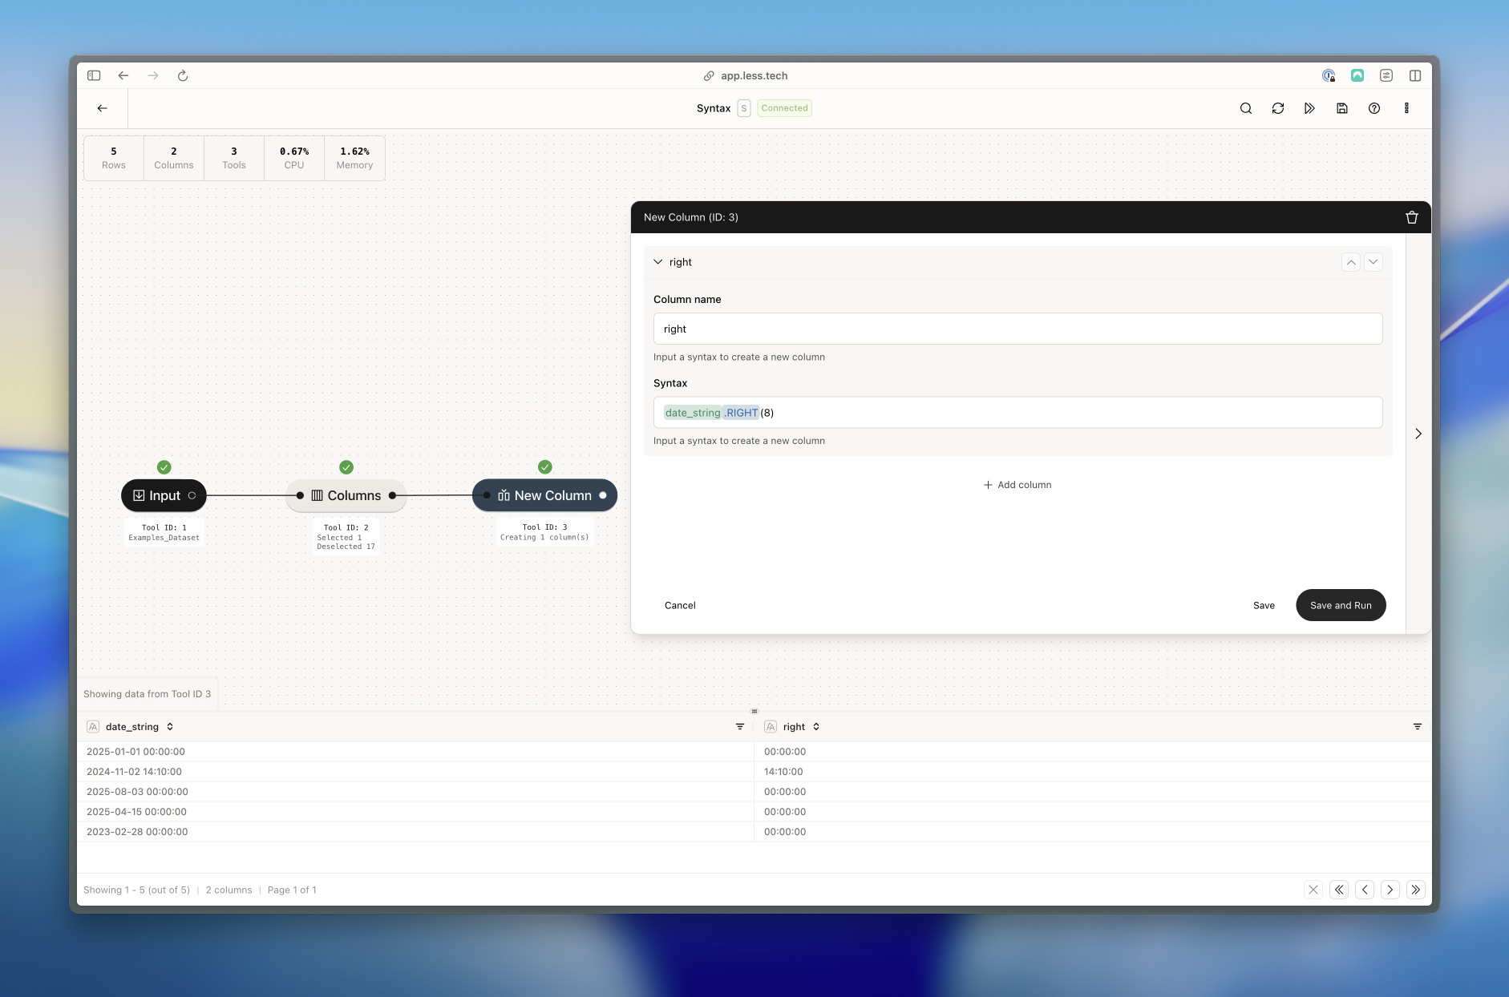Return to previous screen via app back arrow
Screen dimensions: 1509x997
point(103,108)
